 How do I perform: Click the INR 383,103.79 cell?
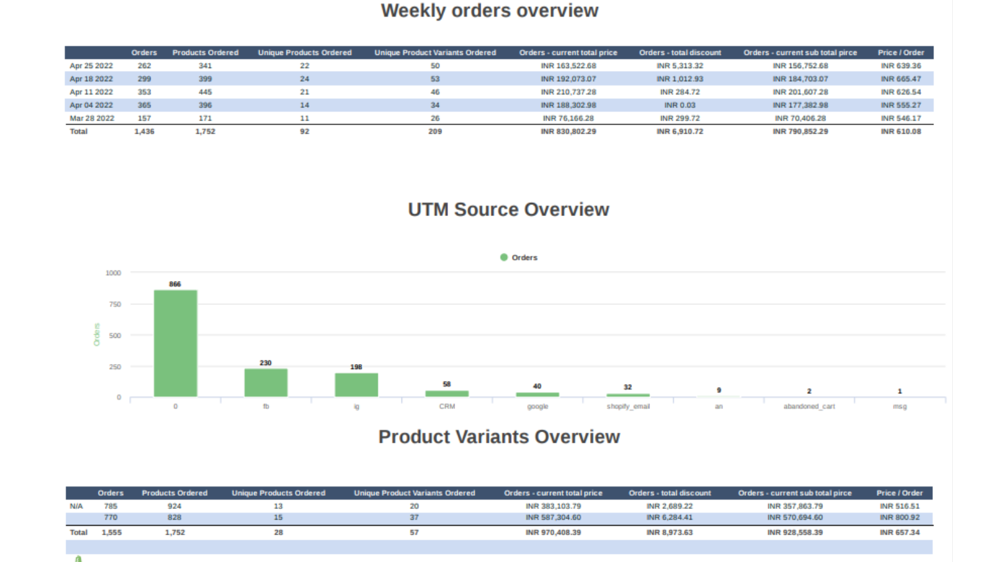tap(553, 506)
